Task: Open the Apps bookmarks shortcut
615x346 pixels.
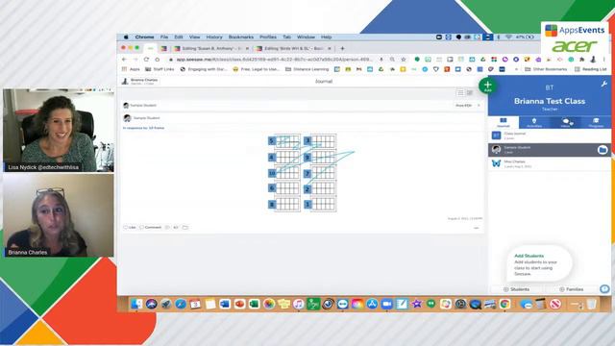Action: click(x=131, y=69)
